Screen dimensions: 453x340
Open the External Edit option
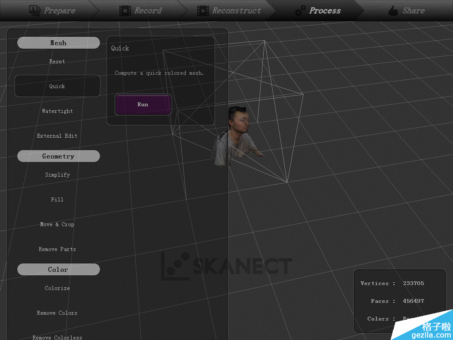pyautogui.click(x=57, y=136)
